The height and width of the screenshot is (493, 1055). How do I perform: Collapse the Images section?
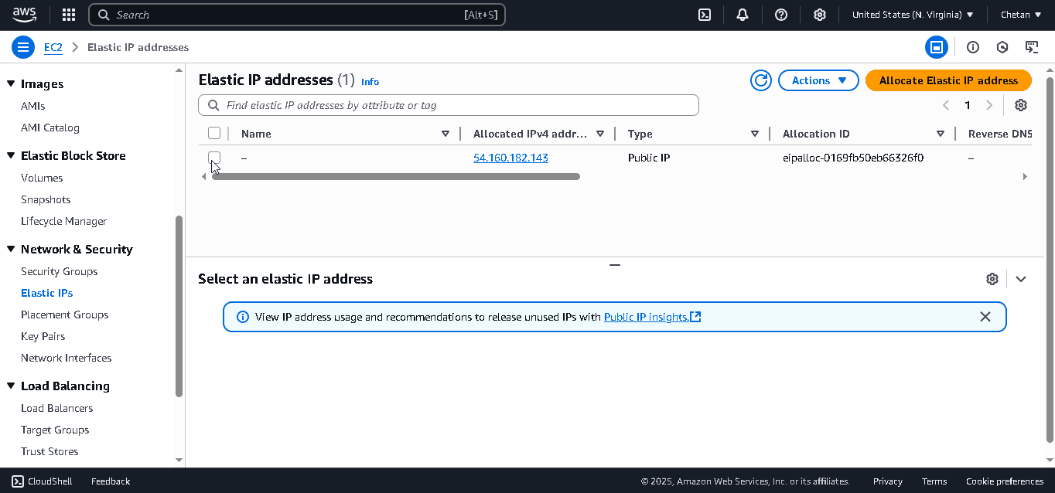point(11,83)
